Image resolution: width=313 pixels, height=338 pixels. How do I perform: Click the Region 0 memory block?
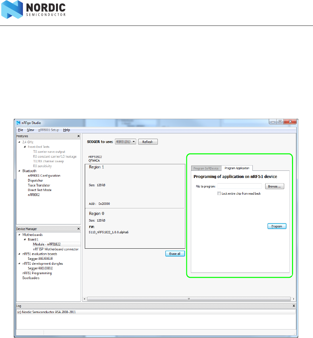tap(135, 228)
